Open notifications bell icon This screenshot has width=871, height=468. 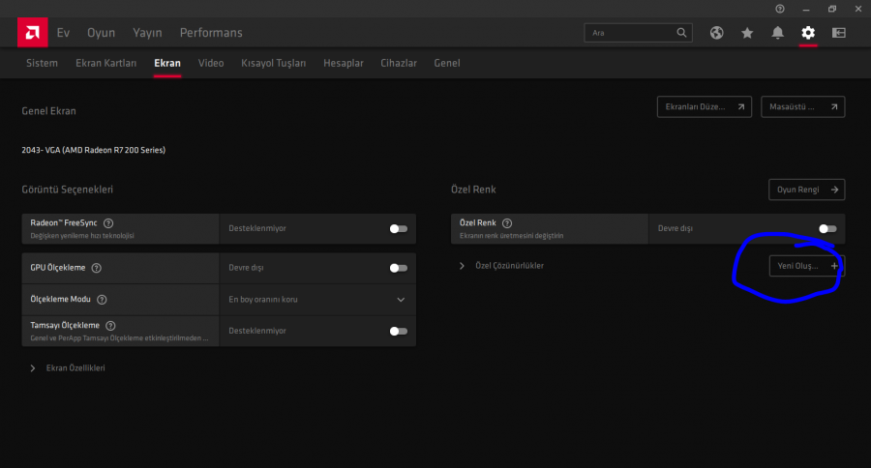[777, 33]
